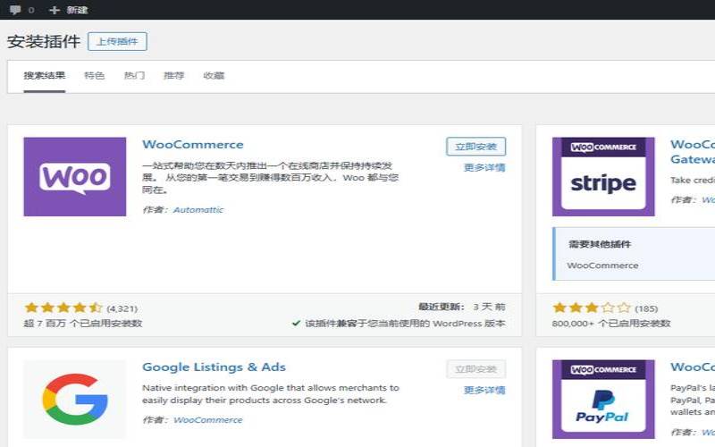Open the Automattic author link

pos(198,210)
